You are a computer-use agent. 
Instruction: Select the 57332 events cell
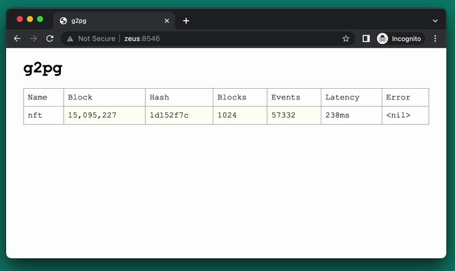[x=294, y=115]
